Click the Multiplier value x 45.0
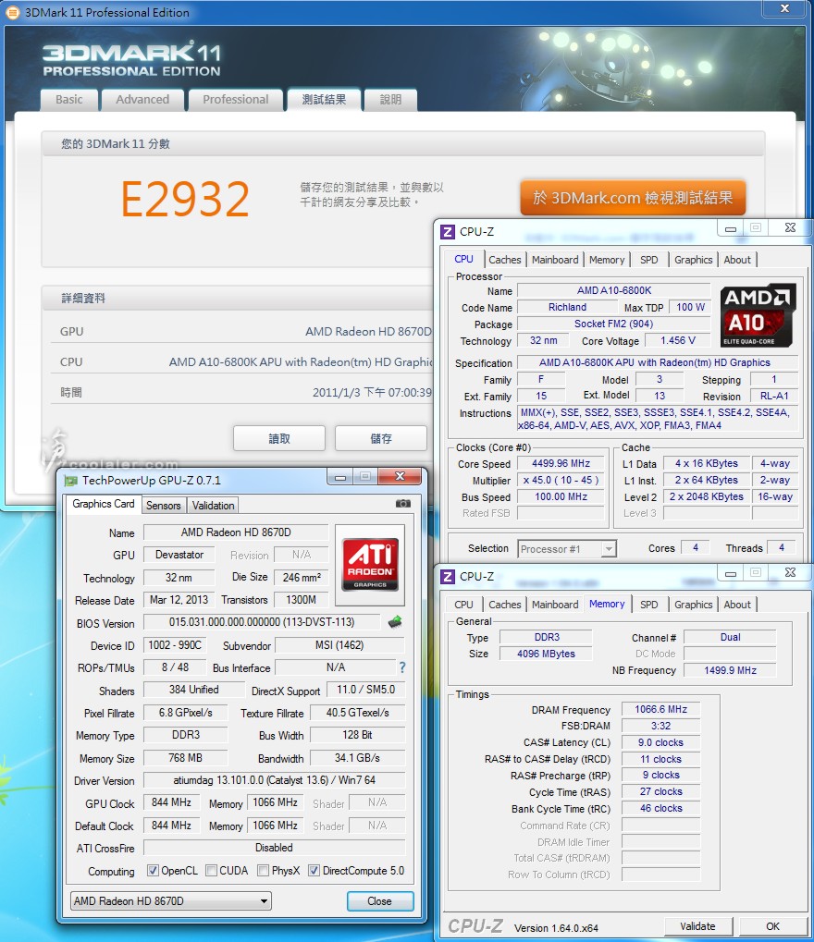 coord(561,481)
